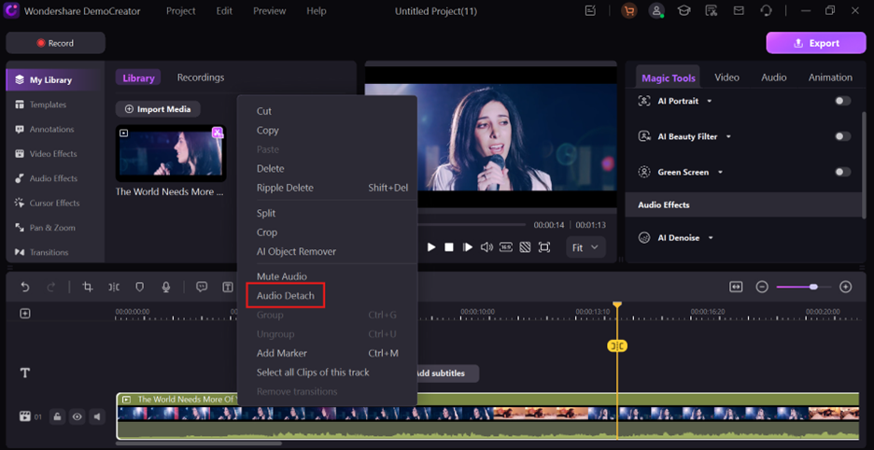
Task: Mute track 01 audio
Action: pyautogui.click(x=97, y=416)
